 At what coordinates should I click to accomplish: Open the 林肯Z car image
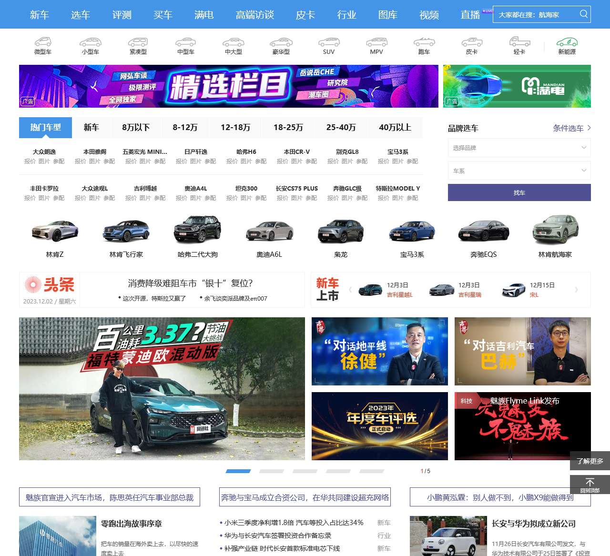(x=55, y=231)
